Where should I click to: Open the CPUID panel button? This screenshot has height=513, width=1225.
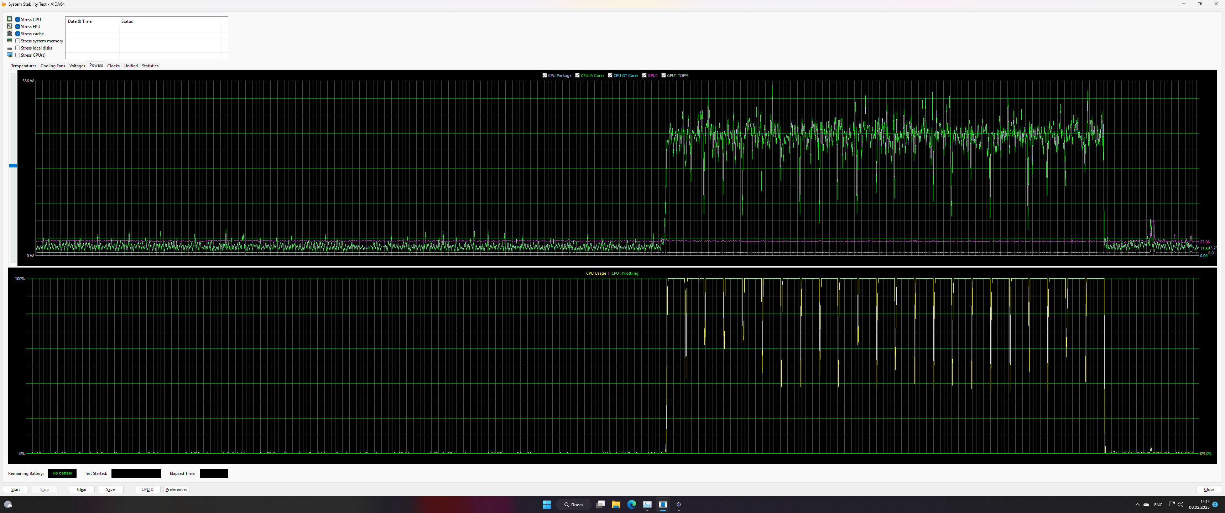coord(147,489)
